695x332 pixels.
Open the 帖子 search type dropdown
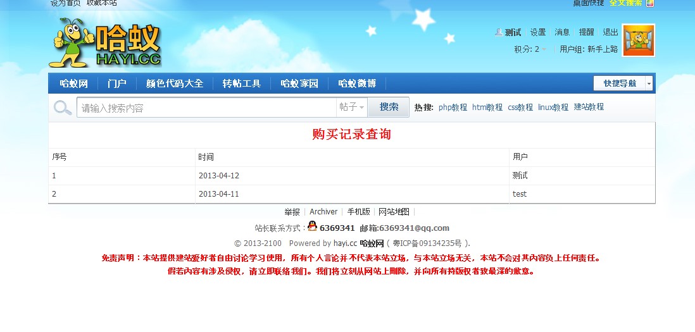pos(352,107)
